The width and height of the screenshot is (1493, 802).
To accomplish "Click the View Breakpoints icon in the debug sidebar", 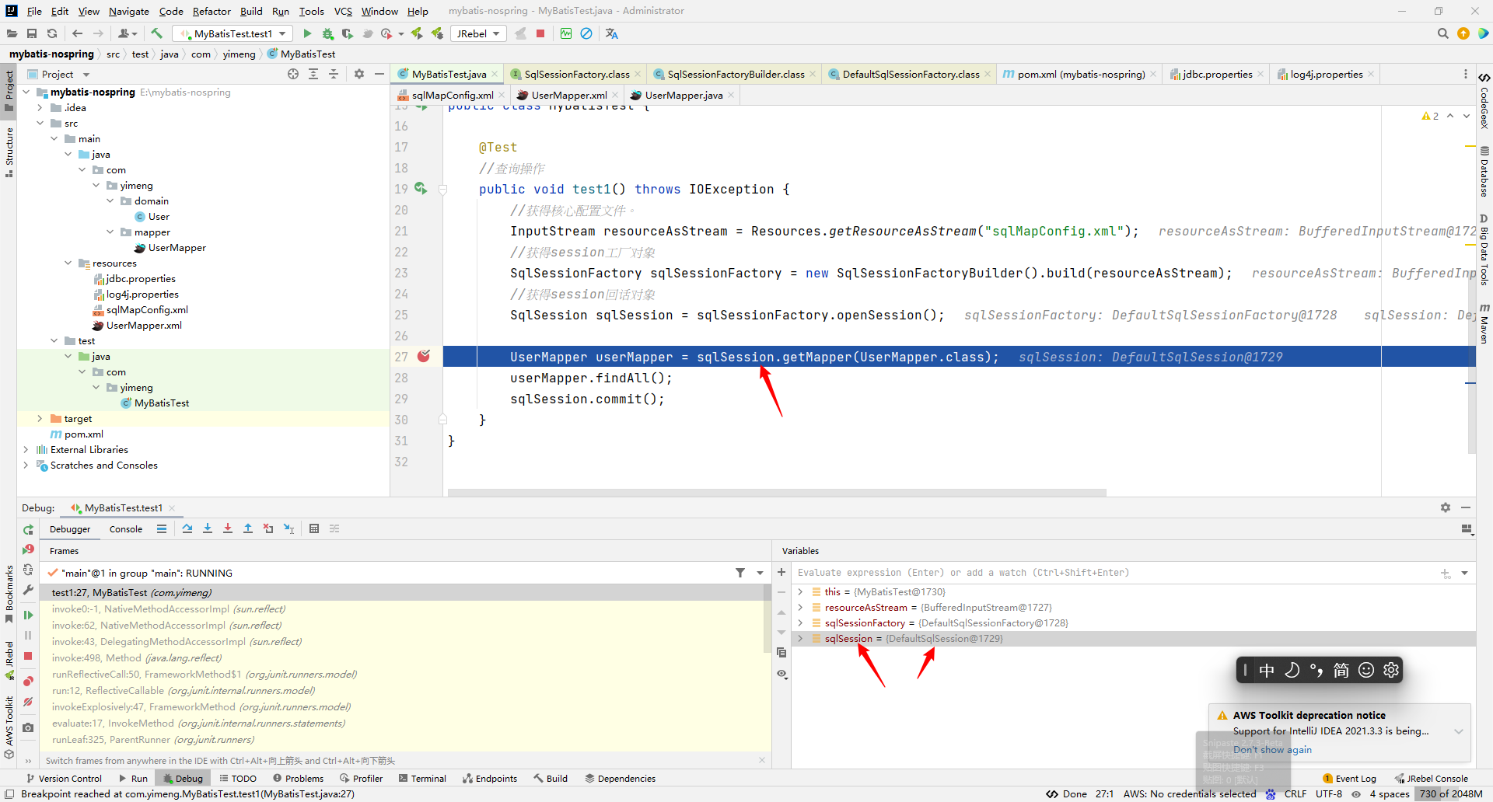I will [x=28, y=681].
